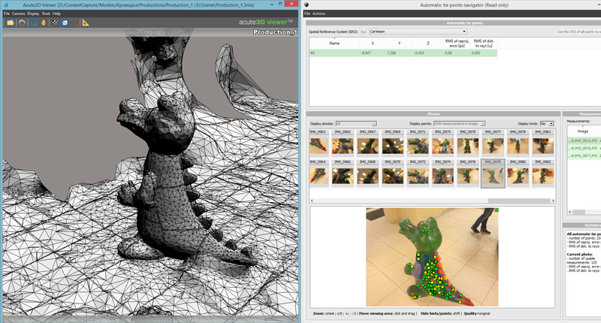
Task: Toggle the wireframe display mode icon
Action: coord(65,23)
